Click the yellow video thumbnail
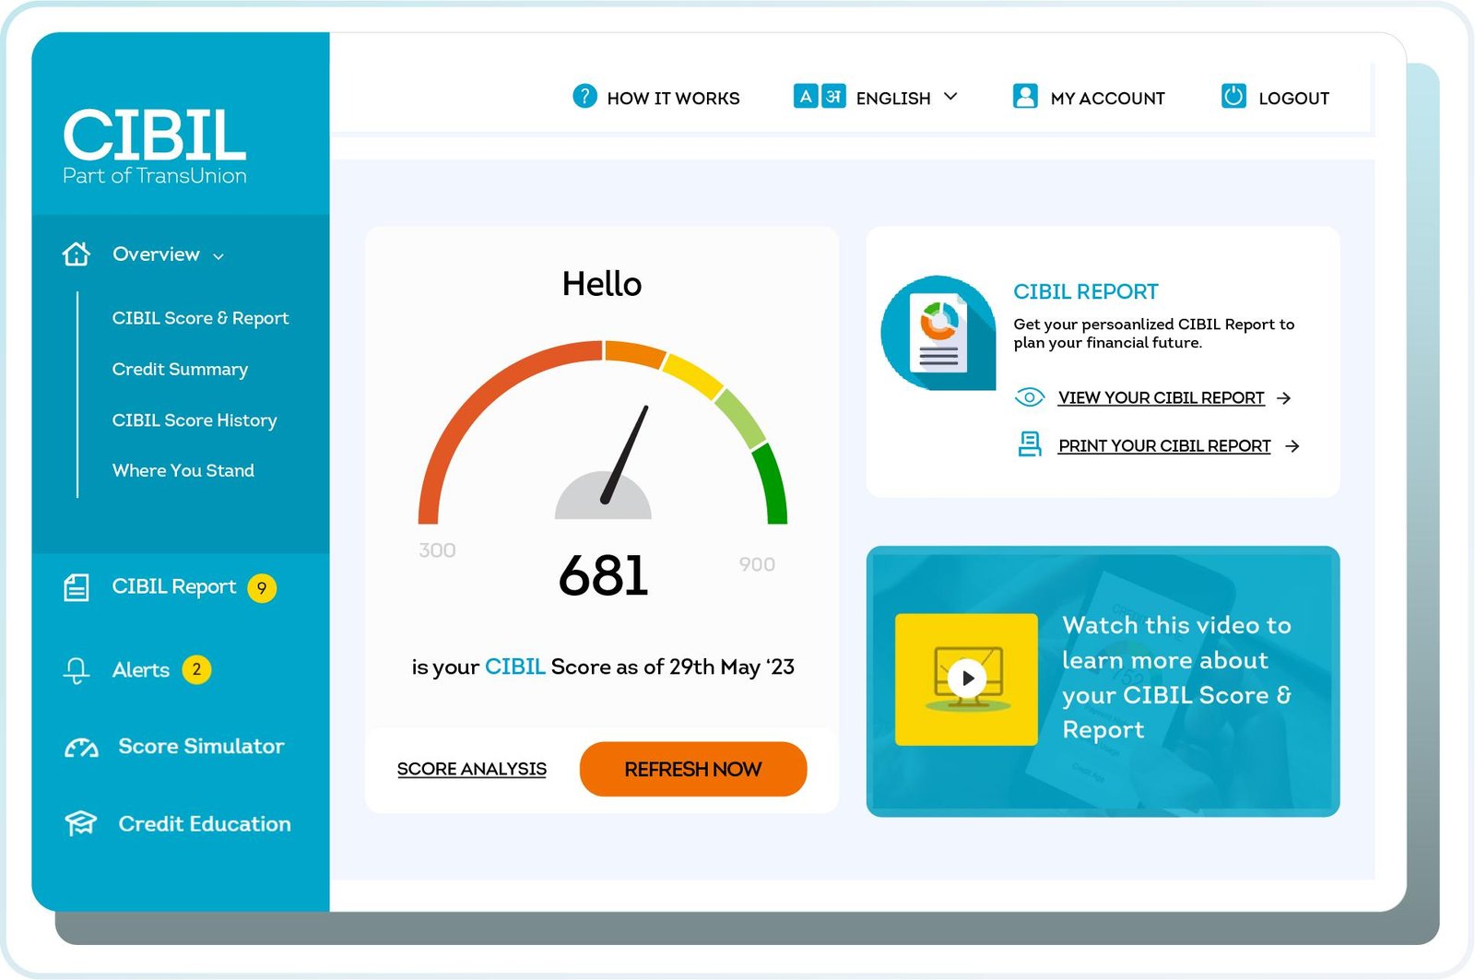Viewport: 1475px width, 980px height. [966, 679]
